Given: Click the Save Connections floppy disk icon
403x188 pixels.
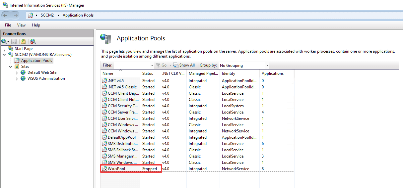Looking at the screenshot, I should tap(14, 41).
